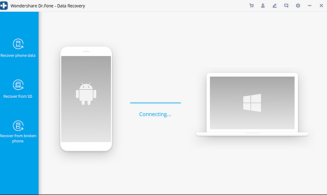Click the Recover from broken phone icon
Image resolution: width=327 pixels, height=195 pixels.
[18, 126]
